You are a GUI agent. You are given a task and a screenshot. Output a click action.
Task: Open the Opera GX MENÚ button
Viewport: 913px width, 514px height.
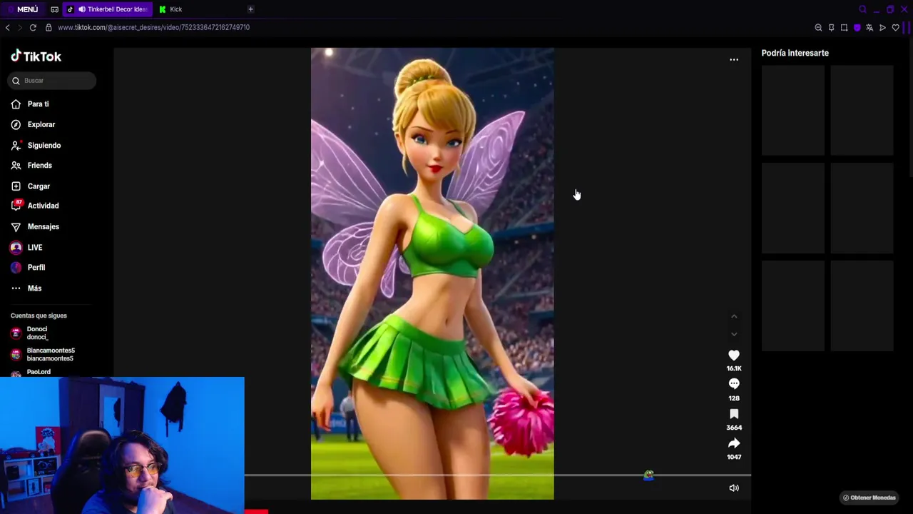(x=23, y=9)
